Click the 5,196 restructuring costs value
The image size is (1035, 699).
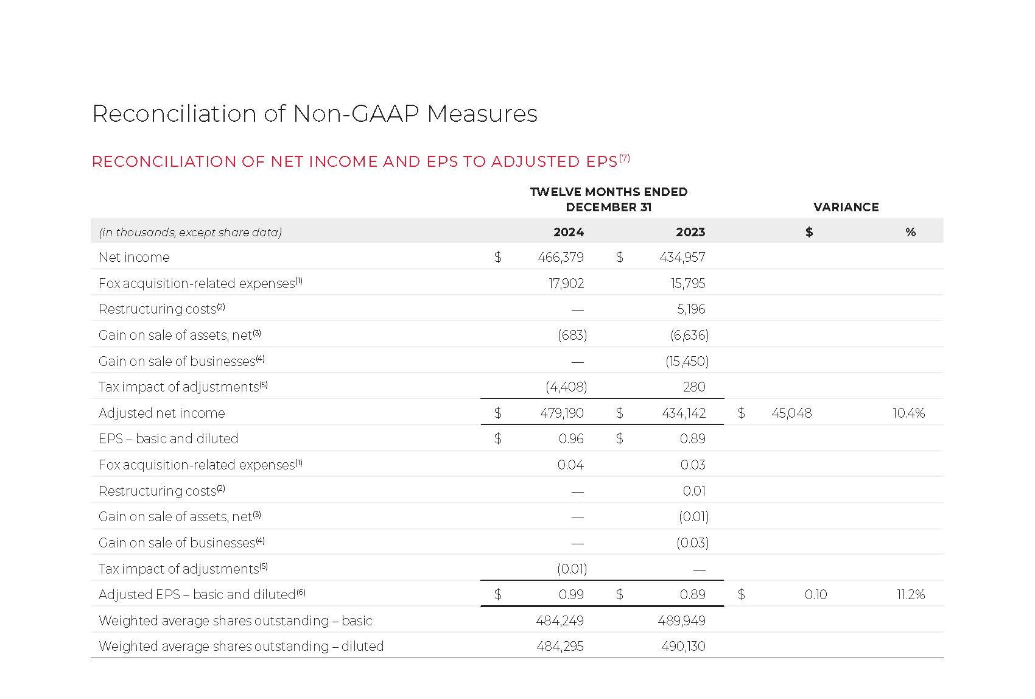pos(691,309)
